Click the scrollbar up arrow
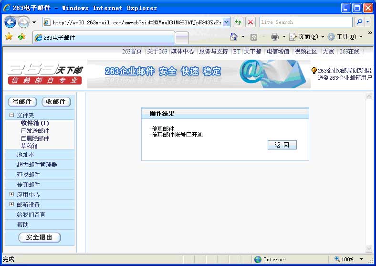Image resolution: width=376 pixels, height=266 pixels. 369,96
